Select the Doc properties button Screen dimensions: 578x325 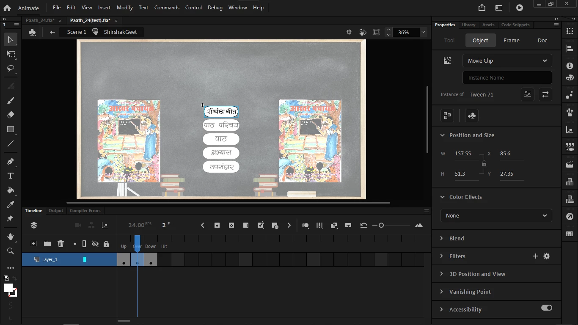coord(542,40)
